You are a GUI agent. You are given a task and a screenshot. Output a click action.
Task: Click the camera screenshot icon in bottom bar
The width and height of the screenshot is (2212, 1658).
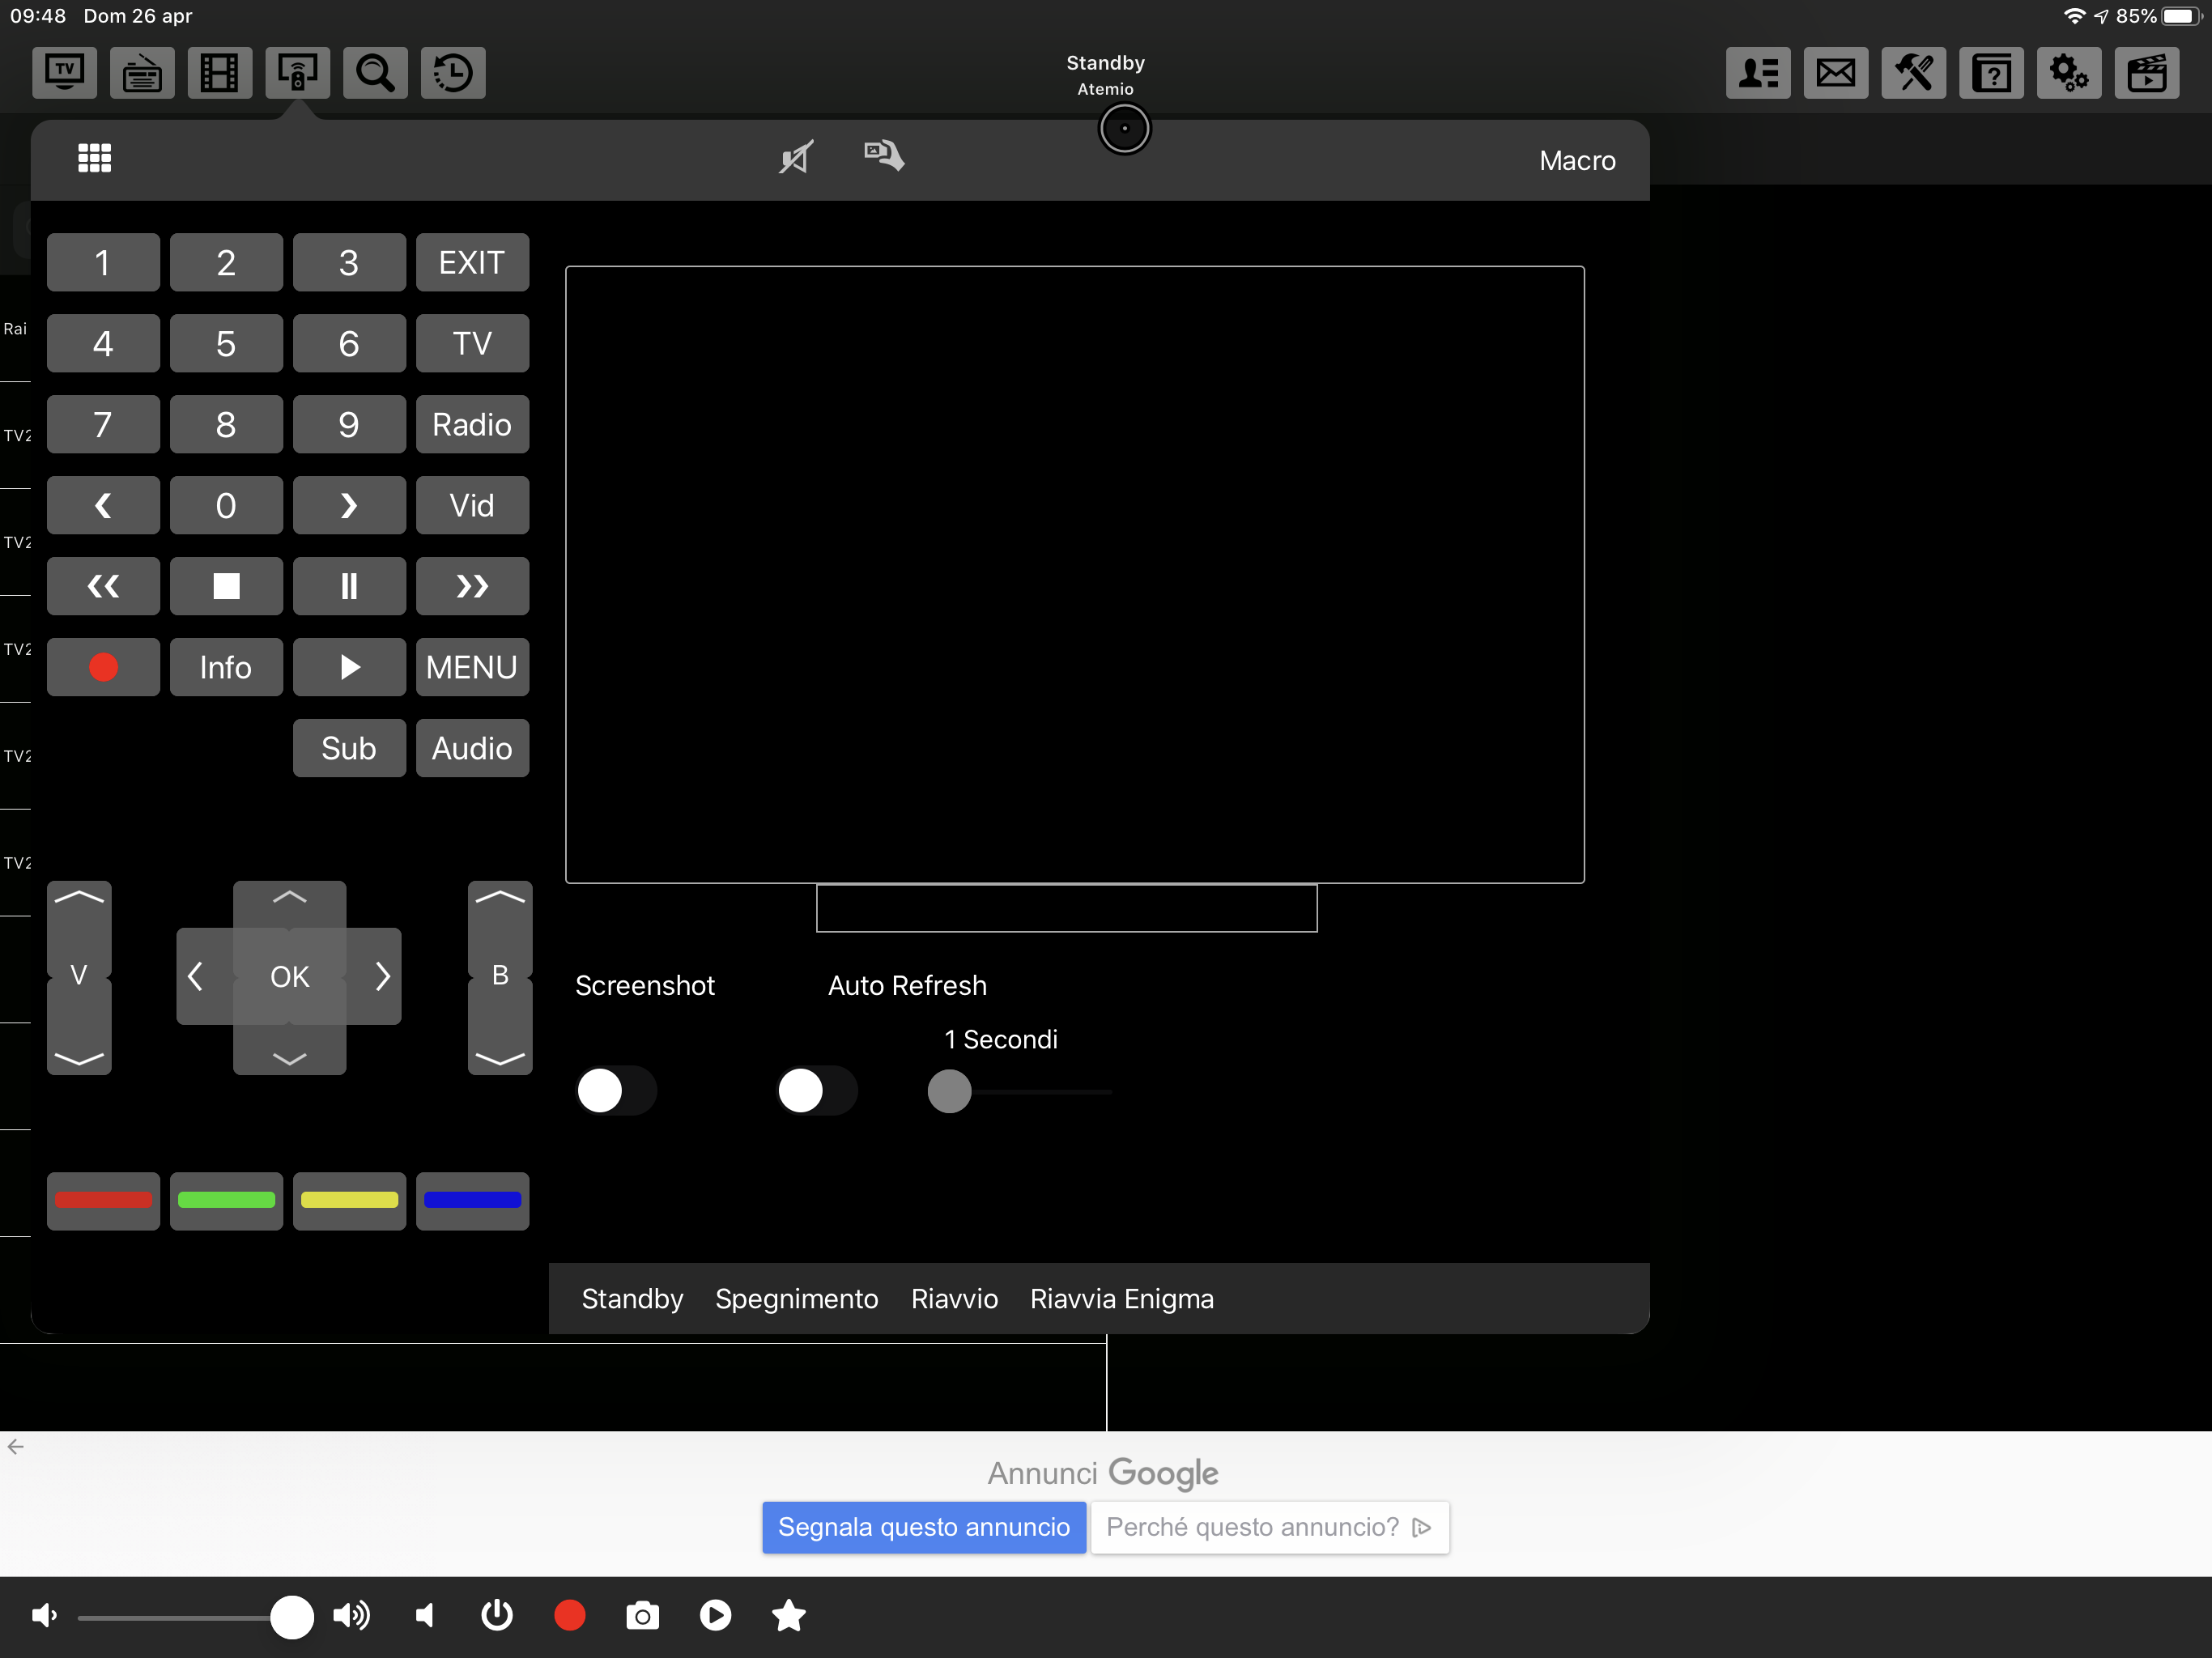pyautogui.click(x=642, y=1615)
